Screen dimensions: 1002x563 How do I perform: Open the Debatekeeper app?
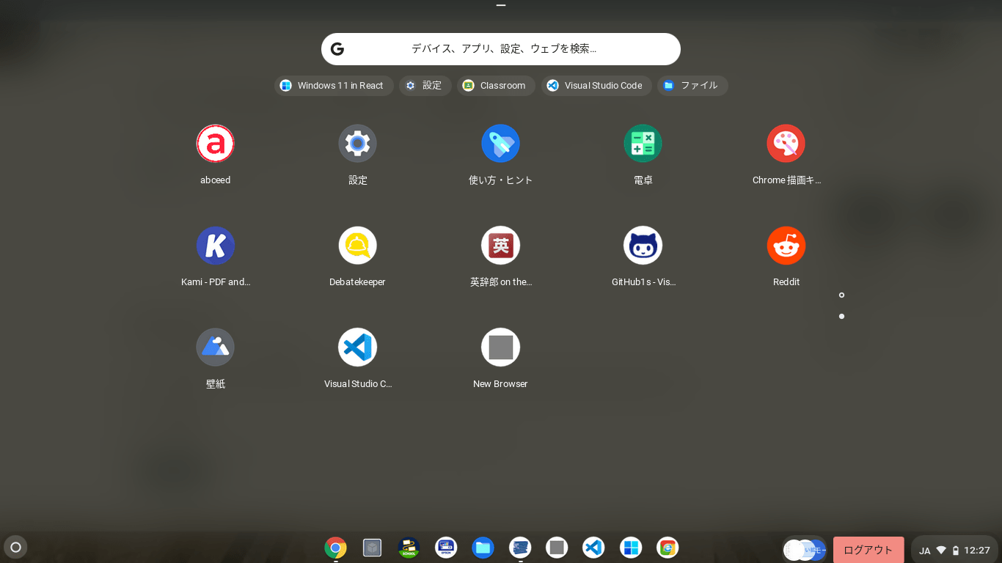(357, 246)
